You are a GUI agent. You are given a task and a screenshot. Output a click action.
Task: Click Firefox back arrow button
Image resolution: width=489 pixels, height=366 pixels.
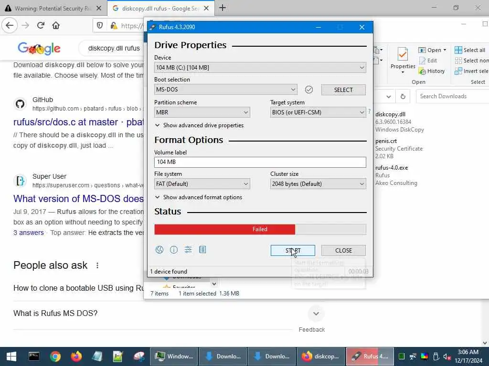(10, 25)
